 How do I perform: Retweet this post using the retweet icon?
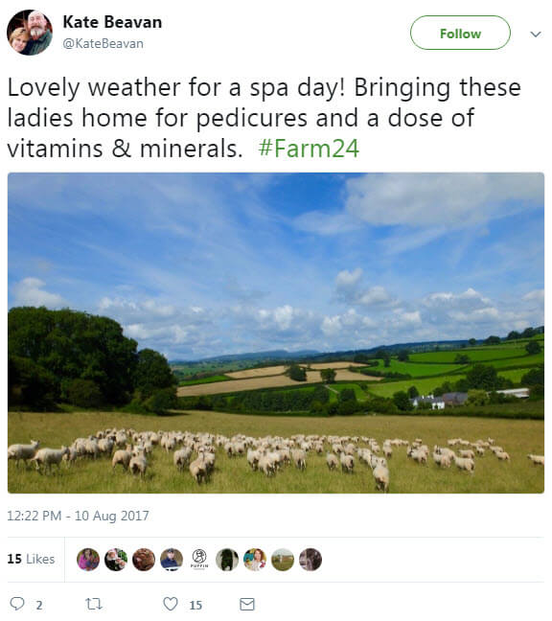click(x=94, y=604)
